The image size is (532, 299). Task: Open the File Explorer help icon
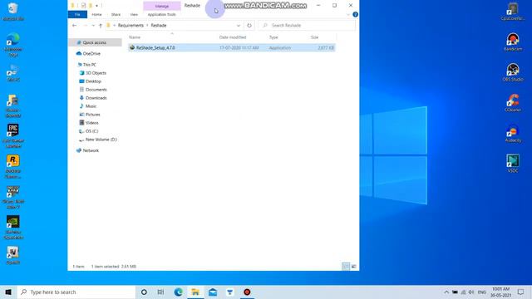(x=355, y=15)
